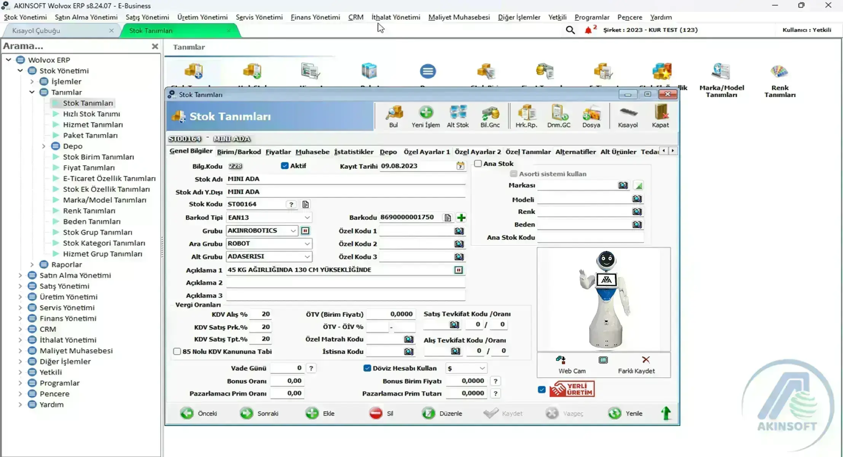The width and height of the screenshot is (843, 457).
Task: Switch to the Fiyatlar tab
Action: point(278,152)
